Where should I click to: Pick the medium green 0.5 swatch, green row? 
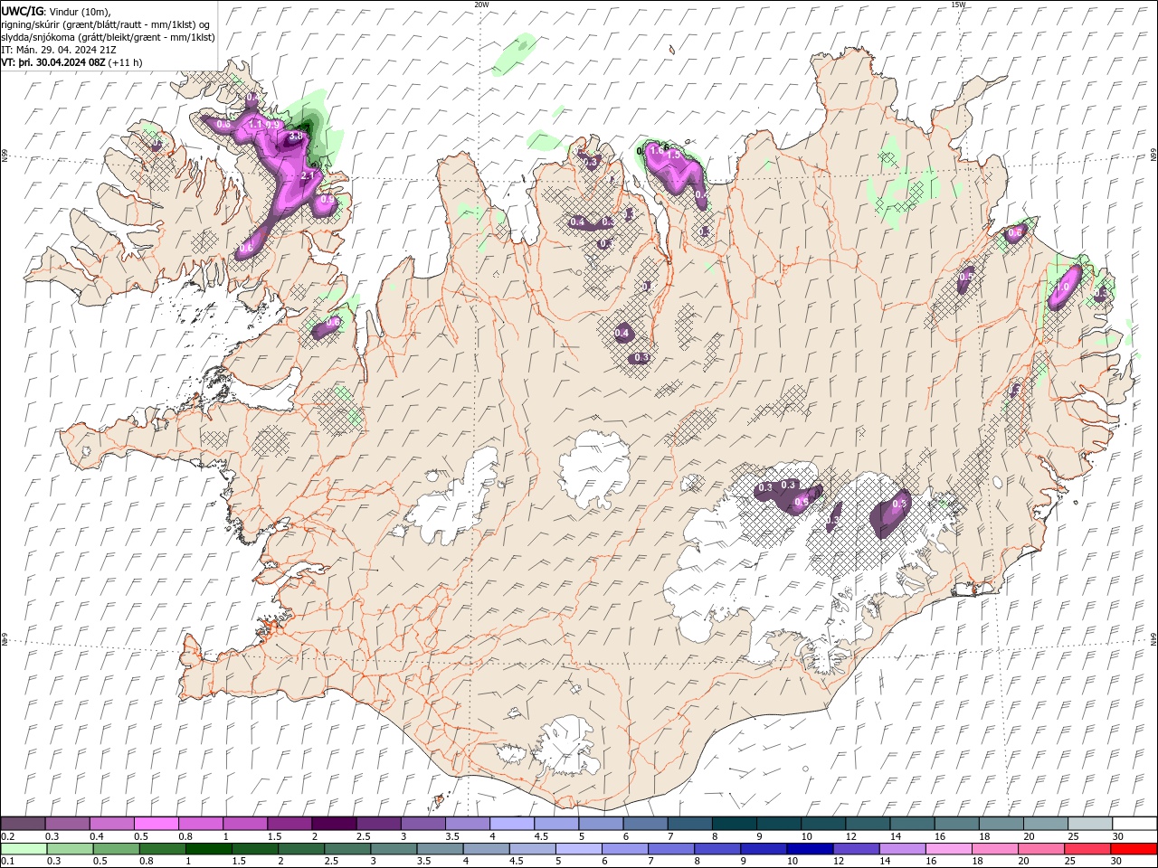click(116, 849)
